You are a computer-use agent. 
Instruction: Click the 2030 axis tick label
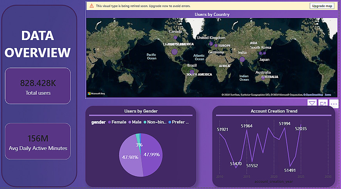[328, 177]
